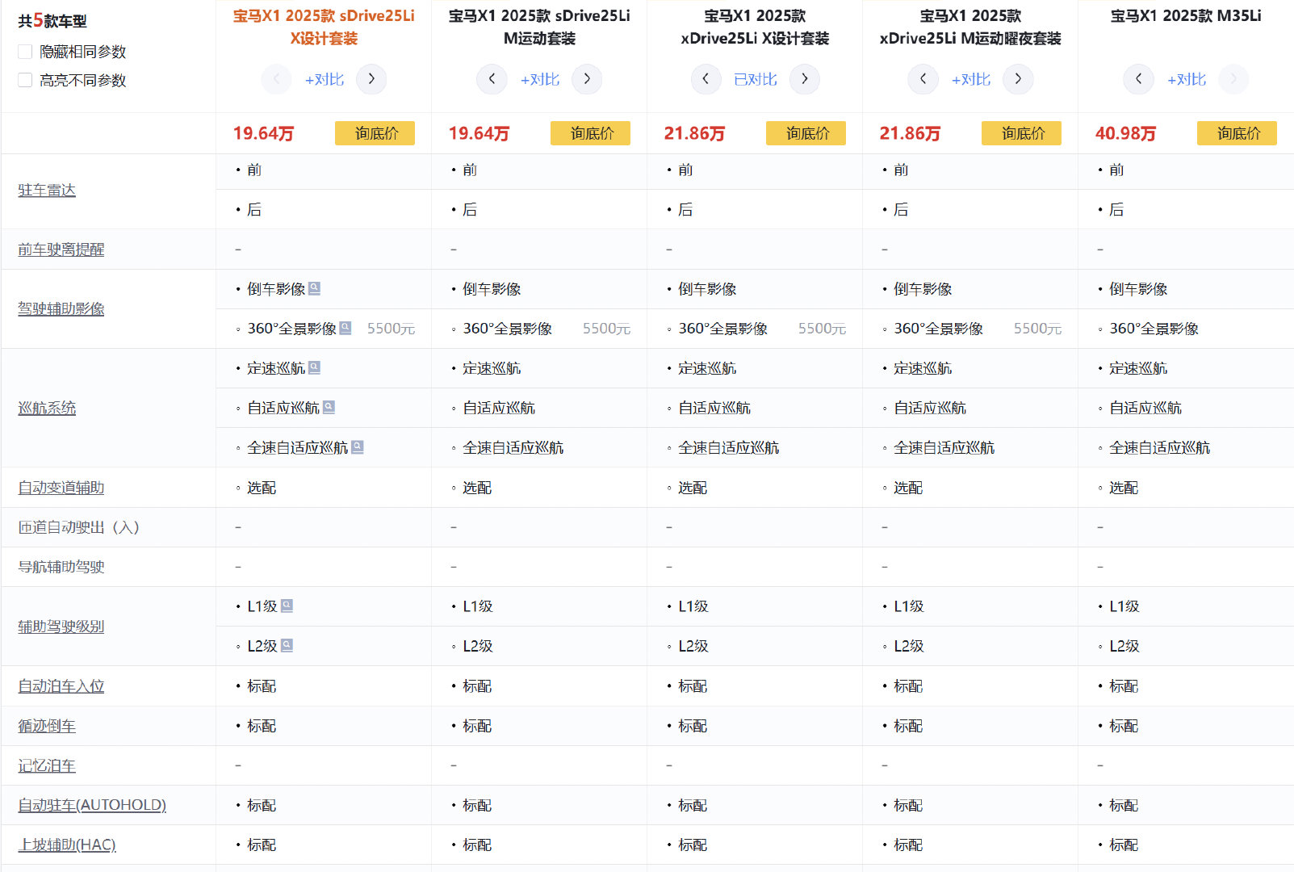Click 询底价 for sDrive25Li M运动套装
Viewport: 1294px width, 872px height.
click(590, 133)
